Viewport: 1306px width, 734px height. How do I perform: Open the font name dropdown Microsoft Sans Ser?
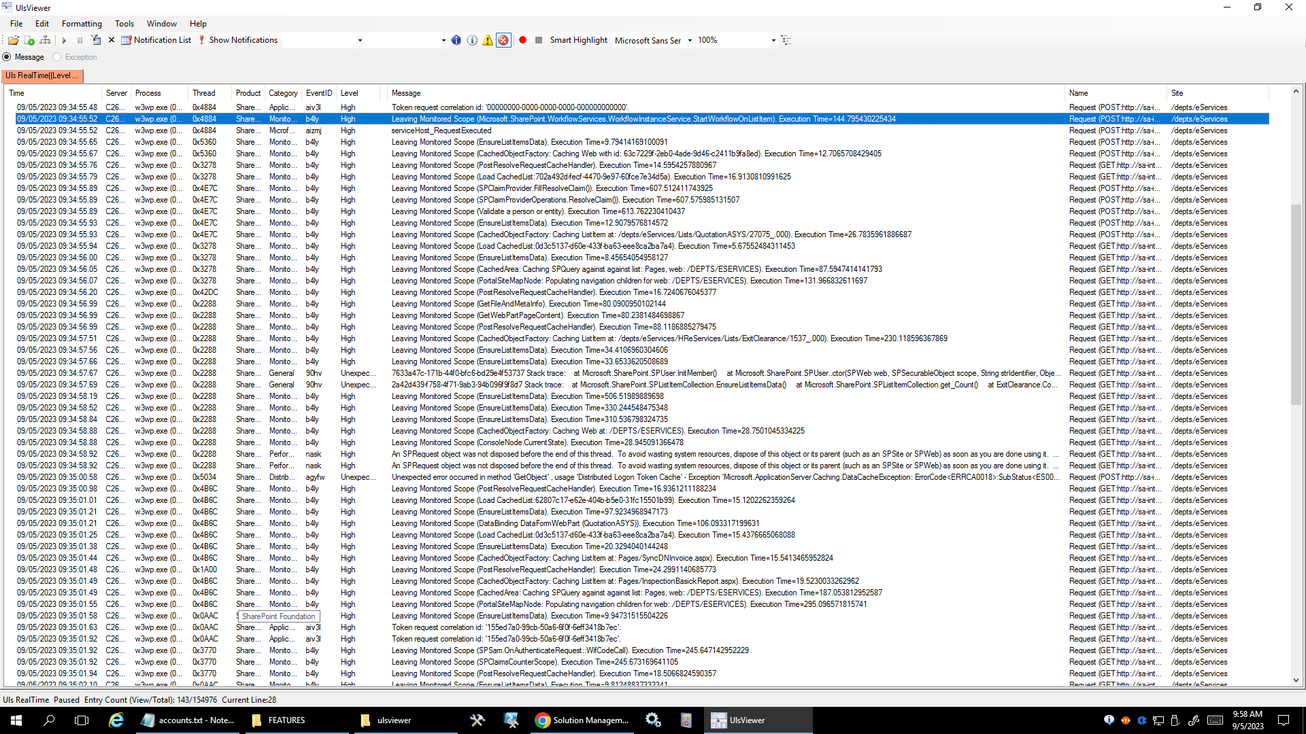[690, 41]
